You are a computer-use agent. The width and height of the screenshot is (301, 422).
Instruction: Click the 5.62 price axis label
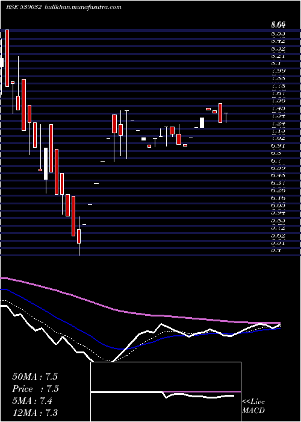[x=278, y=236]
